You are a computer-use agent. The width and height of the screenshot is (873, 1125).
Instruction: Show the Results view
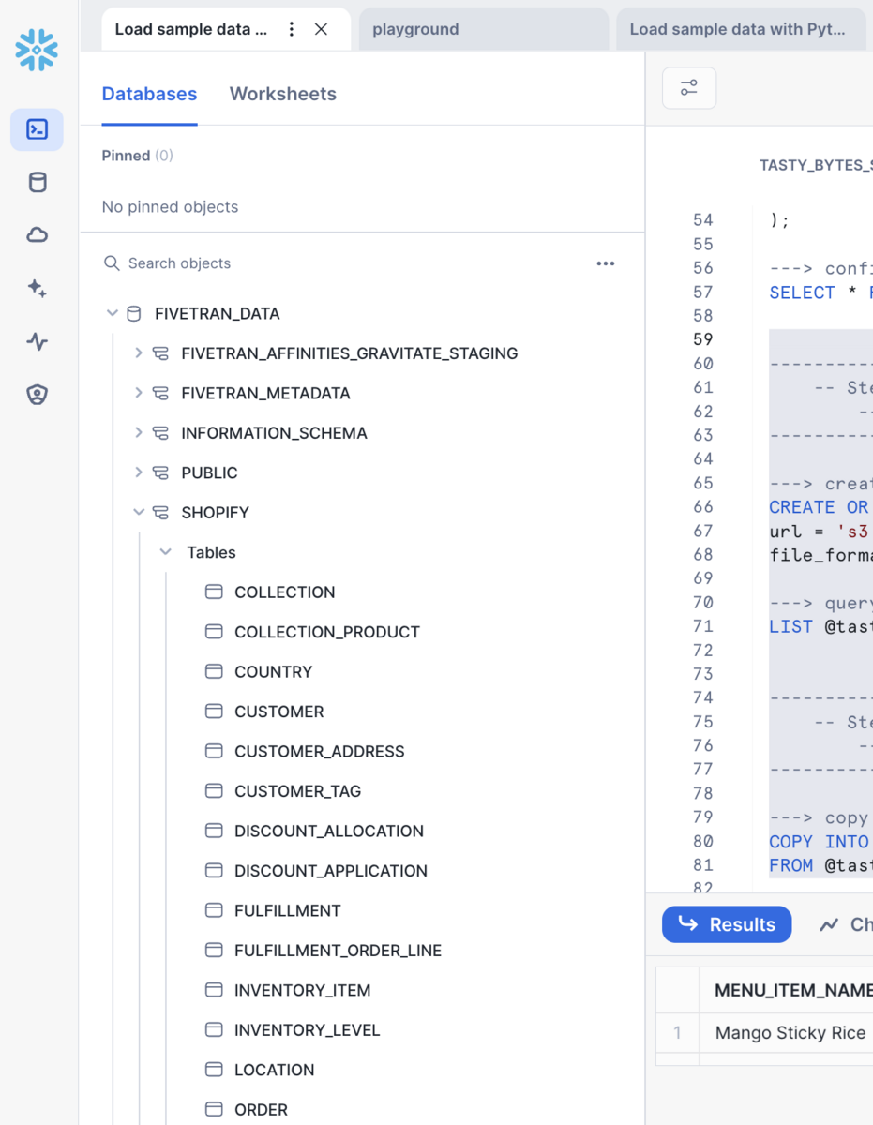tap(727, 924)
